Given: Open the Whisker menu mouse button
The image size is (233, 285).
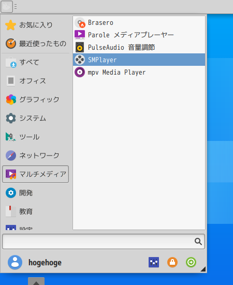Looking at the screenshot, I should pos(7,7).
